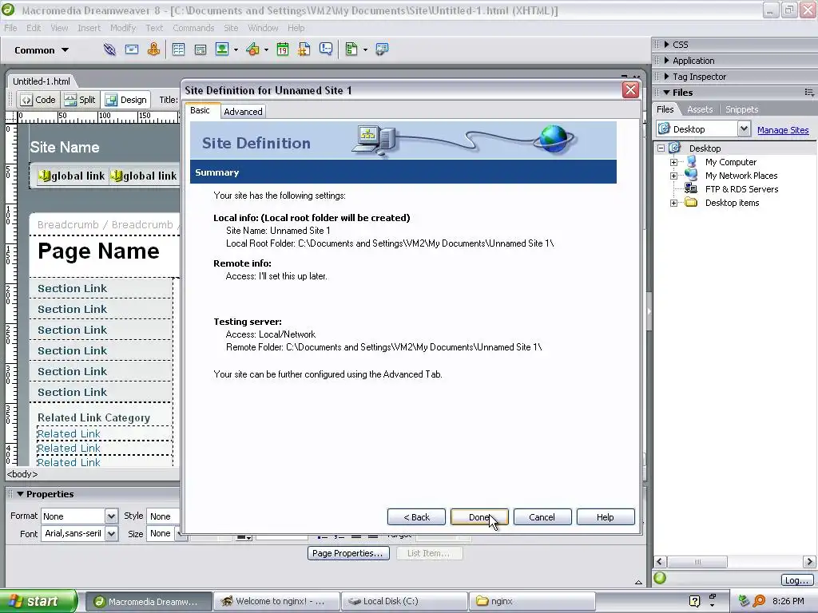Image resolution: width=818 pixels, height=613 pixels.
Task: Collapse the Files panel group
Action: [x=667, y=93]
